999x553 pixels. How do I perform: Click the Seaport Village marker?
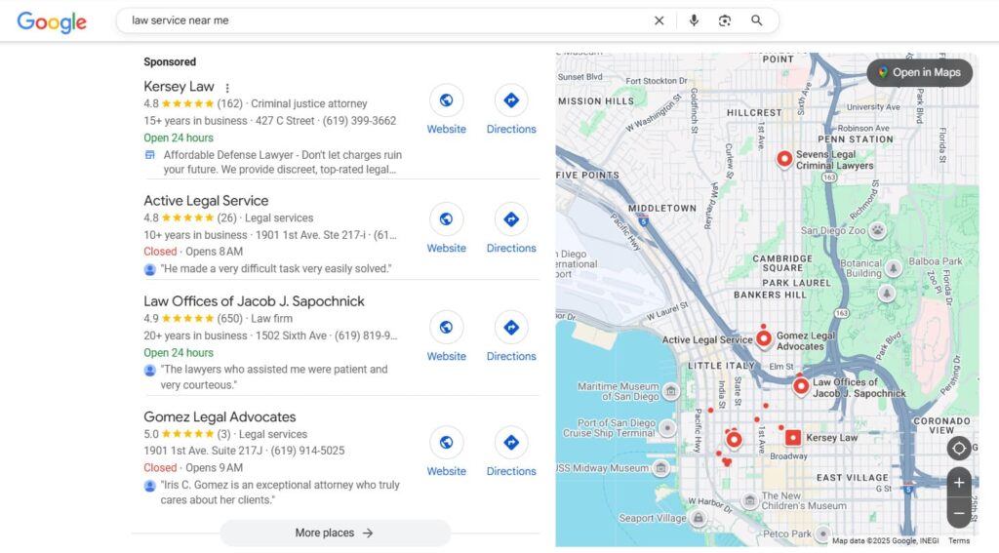click(x=699, y=518)
